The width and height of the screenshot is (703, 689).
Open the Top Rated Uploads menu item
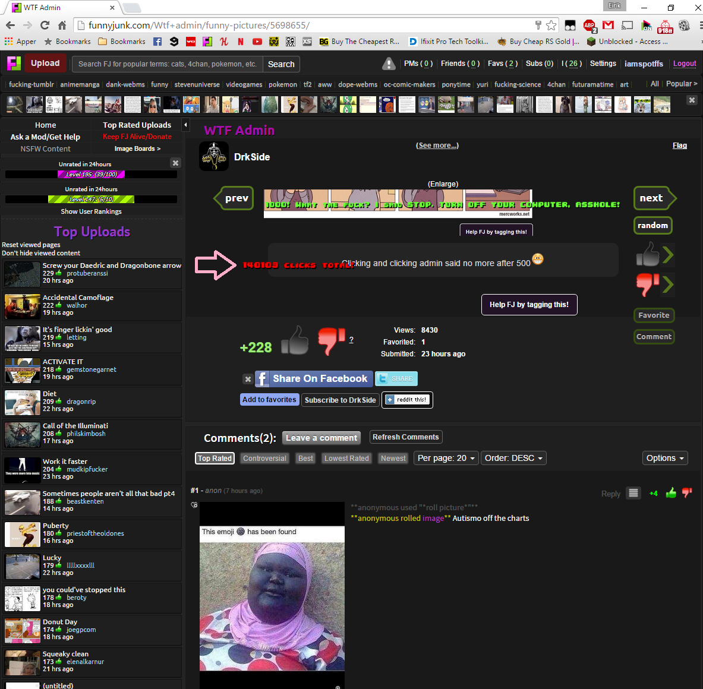tap(137, 125)
